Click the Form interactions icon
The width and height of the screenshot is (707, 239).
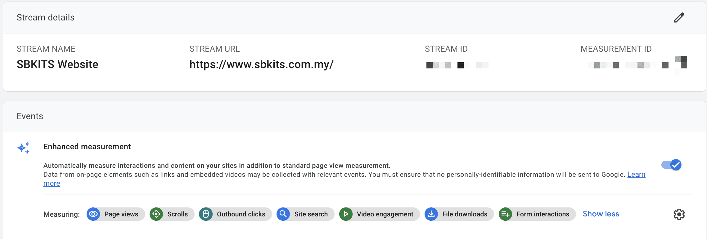[x=505, y=214]
